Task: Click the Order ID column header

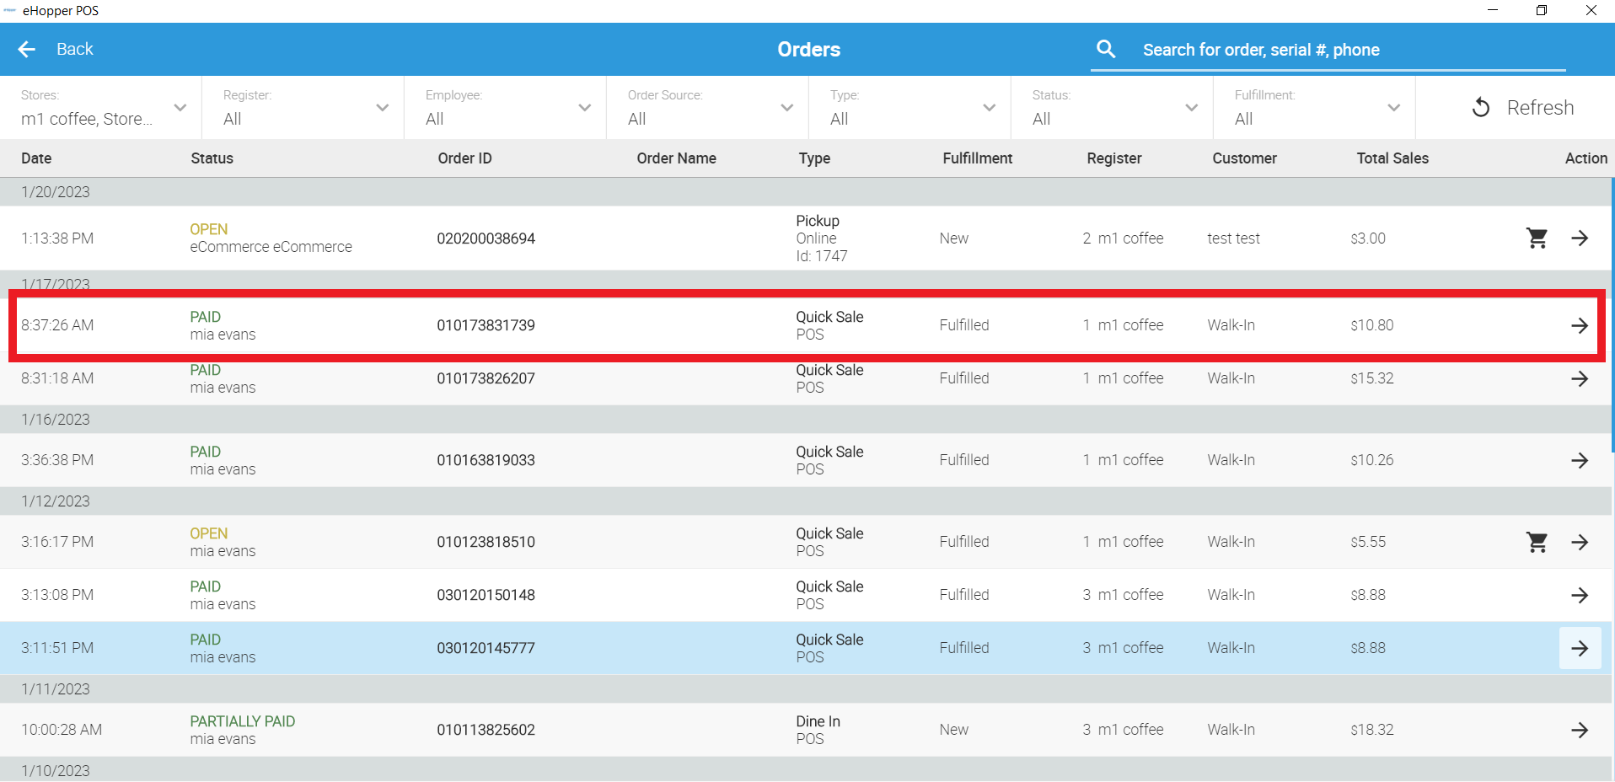Action: 464,158
